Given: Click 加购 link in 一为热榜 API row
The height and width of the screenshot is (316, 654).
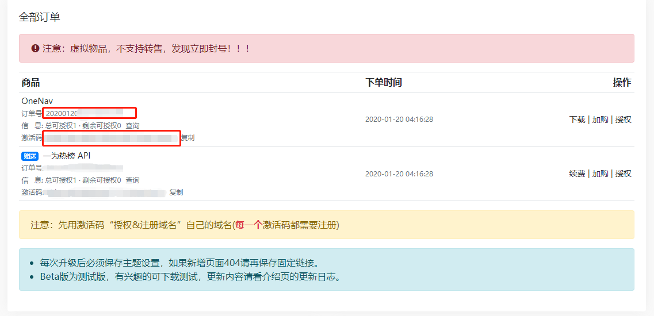Looking at the screenshot, I should click(600, 174).
